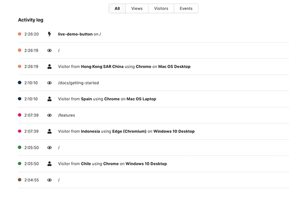Click the live-demo-button event text
Screen dimensions: 301x206
(75, 34)
